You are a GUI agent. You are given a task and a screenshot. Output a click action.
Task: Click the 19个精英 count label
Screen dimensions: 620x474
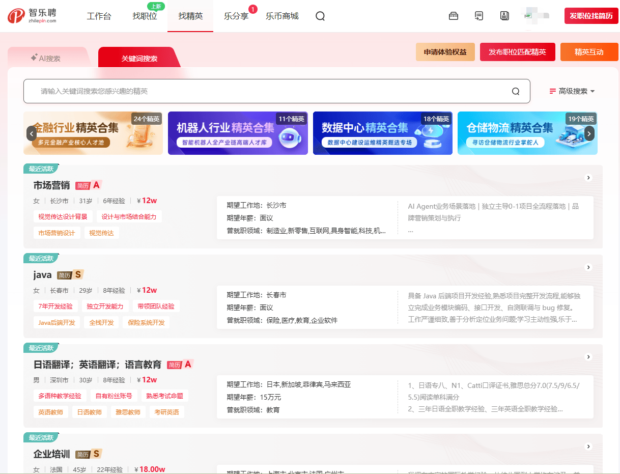pyautogui.click(x=581, y=119)
